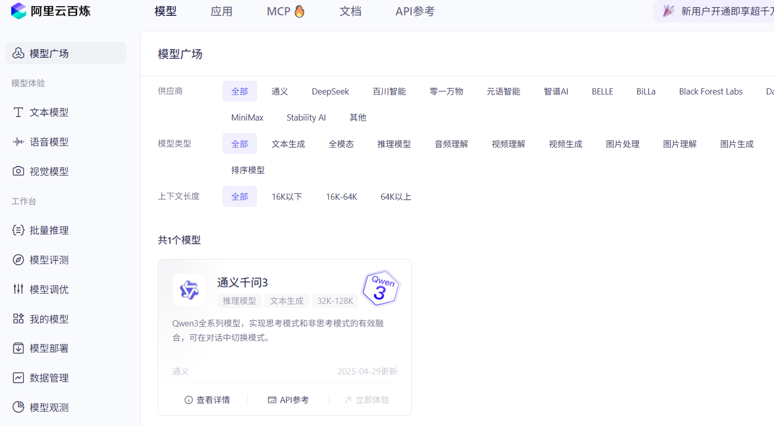
Task: Filter suppliers by DeepSeek
Action: pos(331,91)
